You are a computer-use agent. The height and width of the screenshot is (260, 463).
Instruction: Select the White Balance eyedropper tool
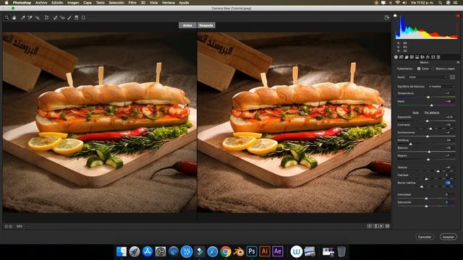[22, 18]
